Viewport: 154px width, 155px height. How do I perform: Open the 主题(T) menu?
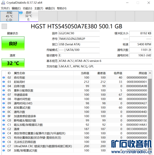coord(39,8)
